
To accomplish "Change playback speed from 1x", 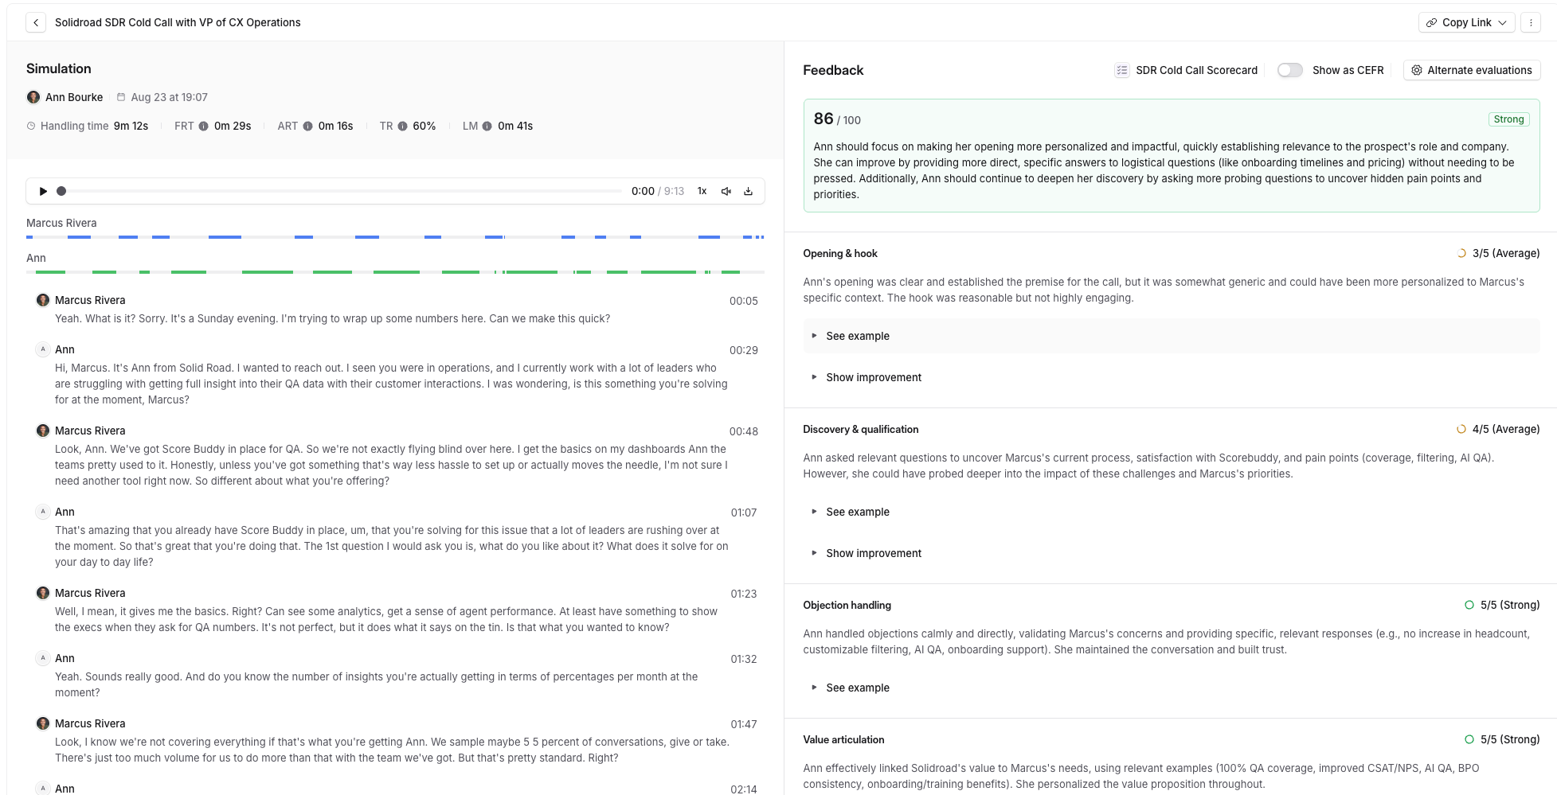I will (x=702, y=191).
